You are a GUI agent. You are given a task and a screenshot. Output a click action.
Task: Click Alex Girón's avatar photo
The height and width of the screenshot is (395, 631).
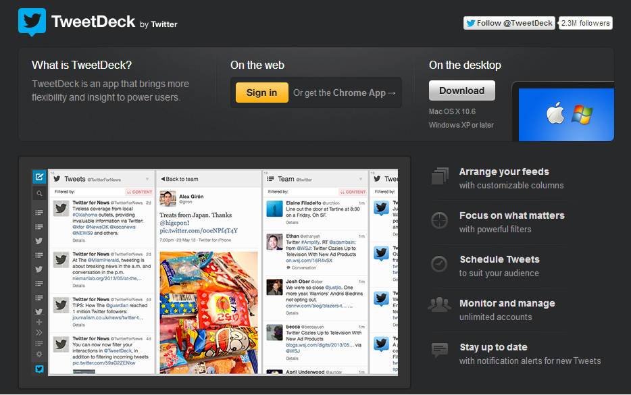(168, 199)
